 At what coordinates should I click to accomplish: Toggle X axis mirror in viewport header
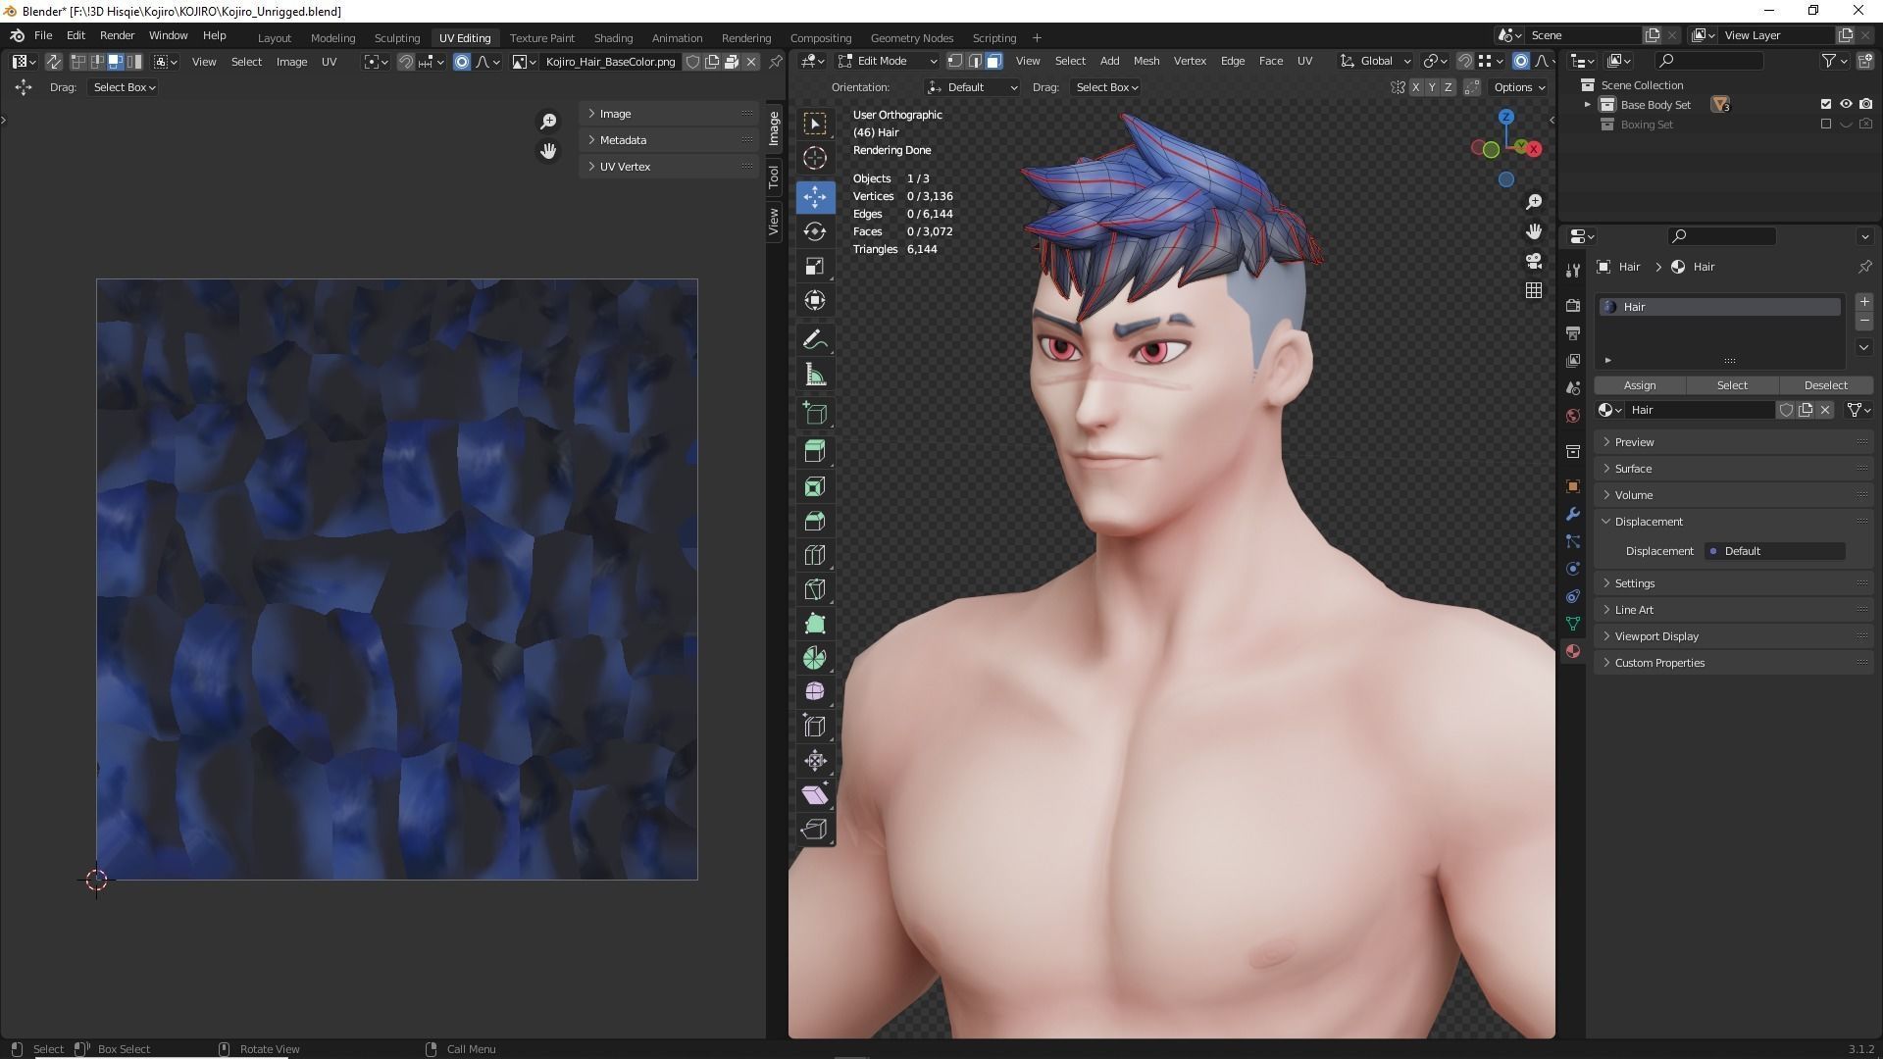point(1415,87)
